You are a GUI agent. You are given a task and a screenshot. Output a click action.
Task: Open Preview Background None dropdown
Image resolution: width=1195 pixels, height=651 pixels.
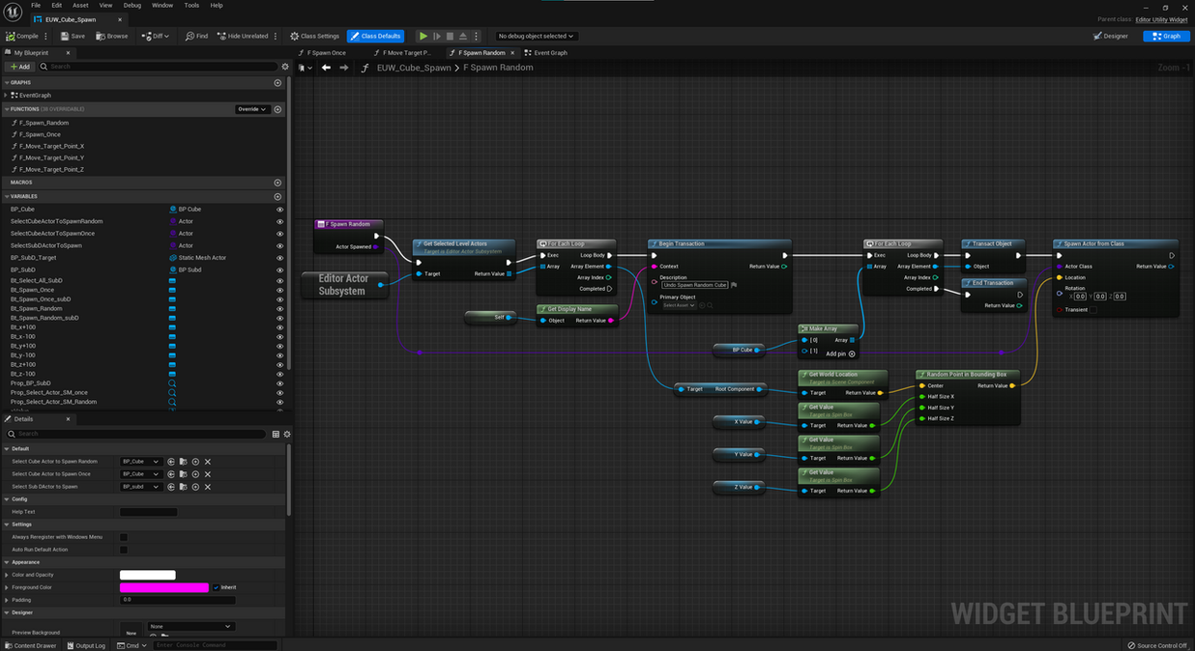pos(190,626)
